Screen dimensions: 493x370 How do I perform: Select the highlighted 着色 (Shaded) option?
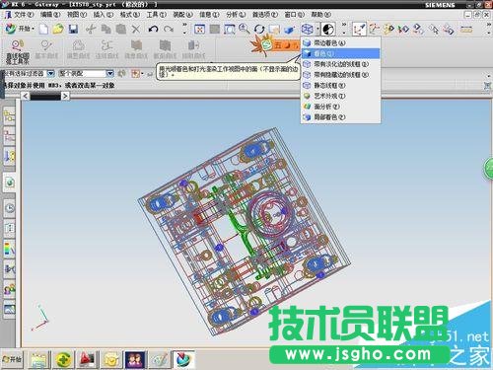pyautogui.click(x=340, y=53)
